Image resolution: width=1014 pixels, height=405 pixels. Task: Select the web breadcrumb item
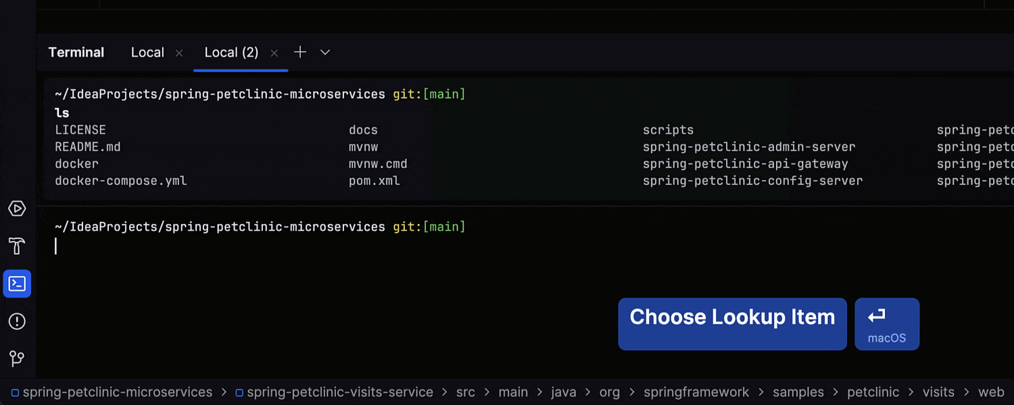[x=991, y=391]
